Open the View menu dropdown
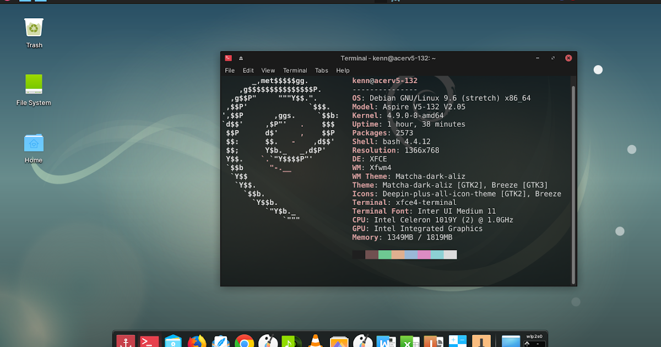 268,71
